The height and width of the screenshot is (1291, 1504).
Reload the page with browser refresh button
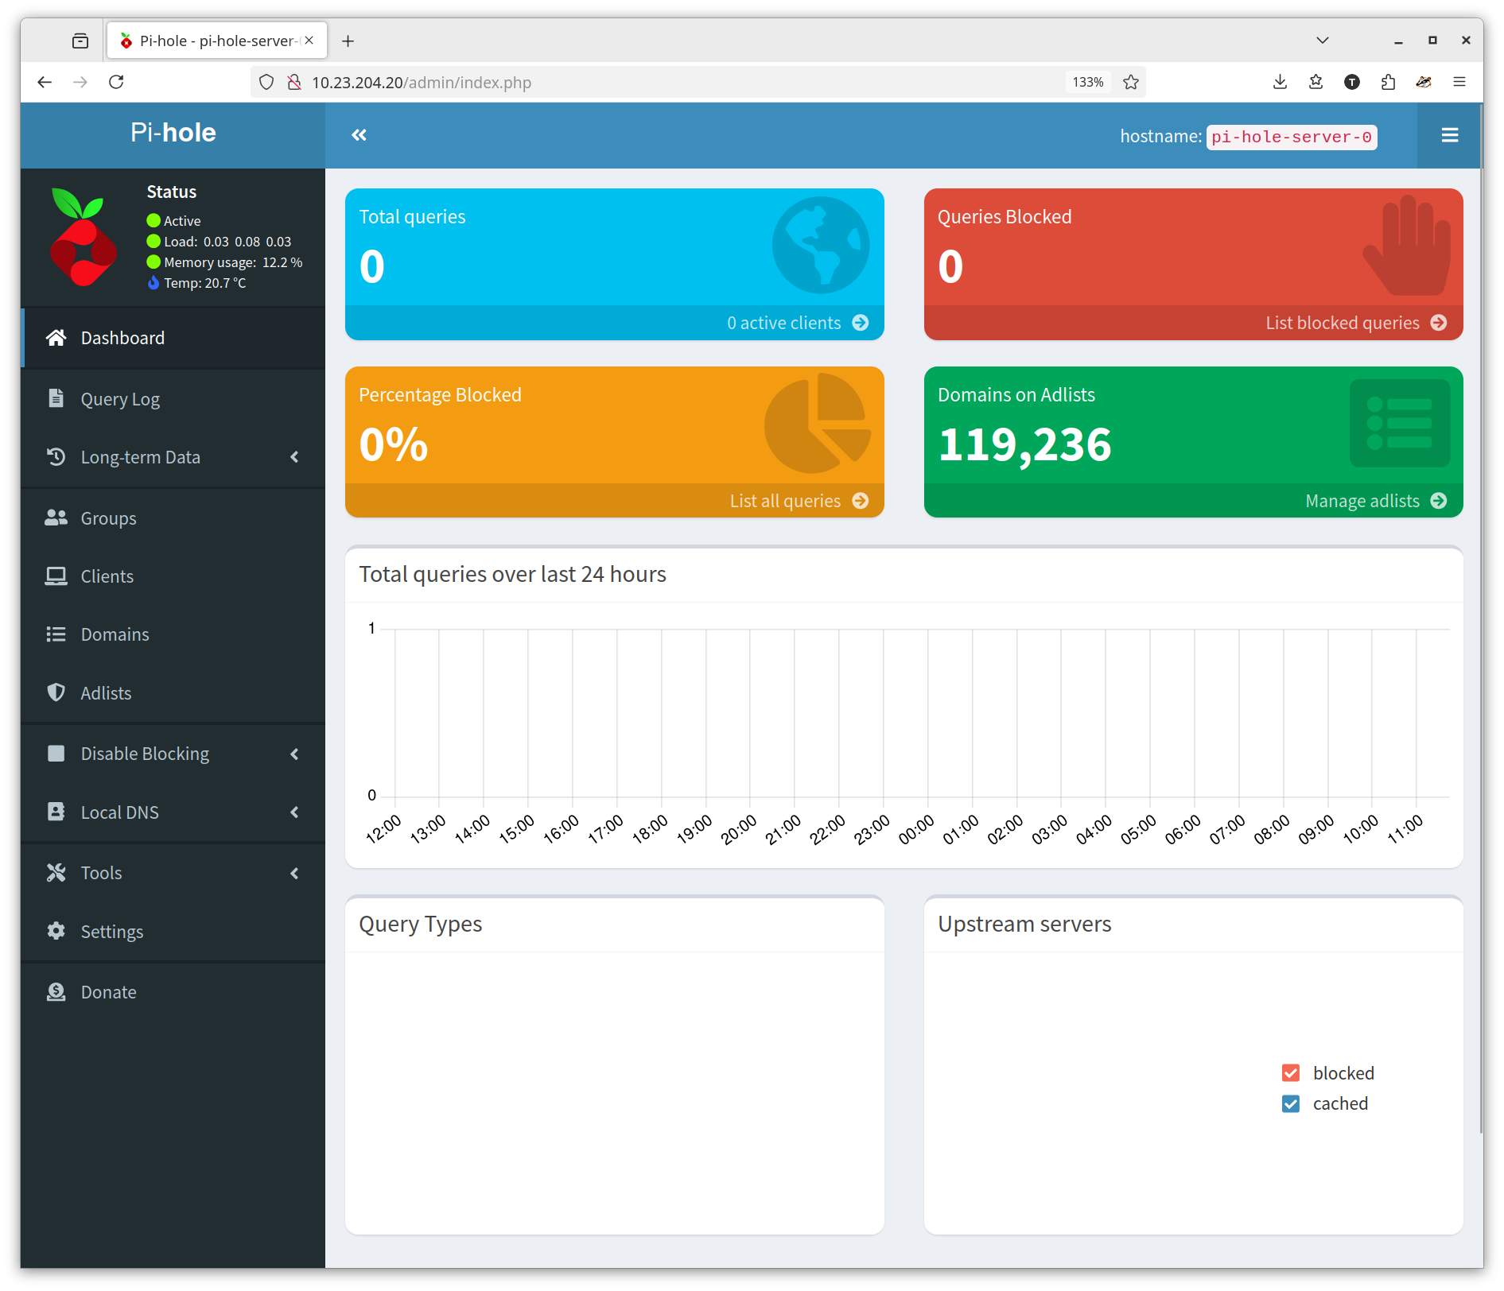pyautogui.click(x=116, y=82)
